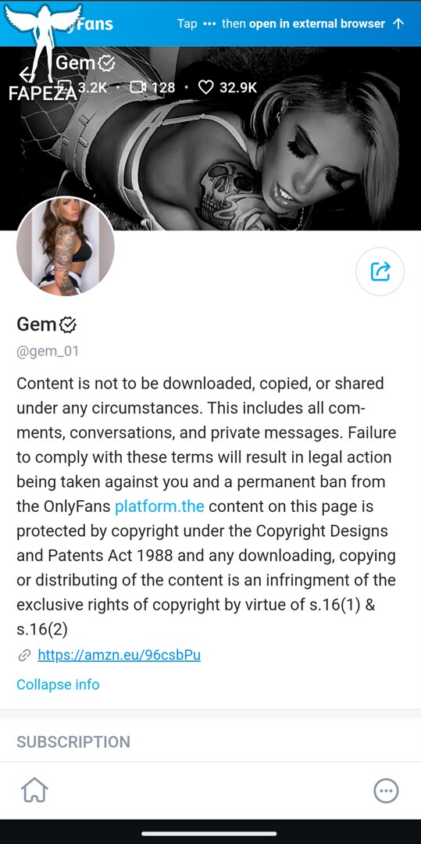Tap the heart likes icon showing 32.9K
Image resolution: width=421 pixels, height=844 pixels.
click(206, 88)
